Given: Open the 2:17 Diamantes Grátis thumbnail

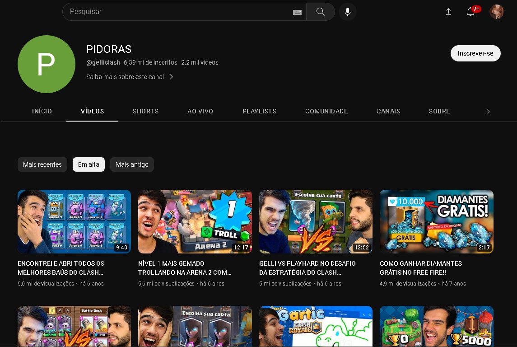Looking at the screenshot, I should 437,222.
